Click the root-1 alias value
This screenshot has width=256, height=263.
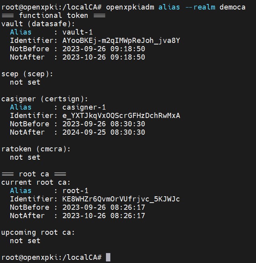pyautogui.click(x=75, y=191)
